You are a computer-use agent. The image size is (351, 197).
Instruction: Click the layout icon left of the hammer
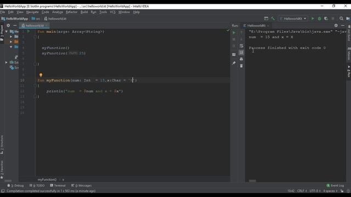tap(266, 19)
